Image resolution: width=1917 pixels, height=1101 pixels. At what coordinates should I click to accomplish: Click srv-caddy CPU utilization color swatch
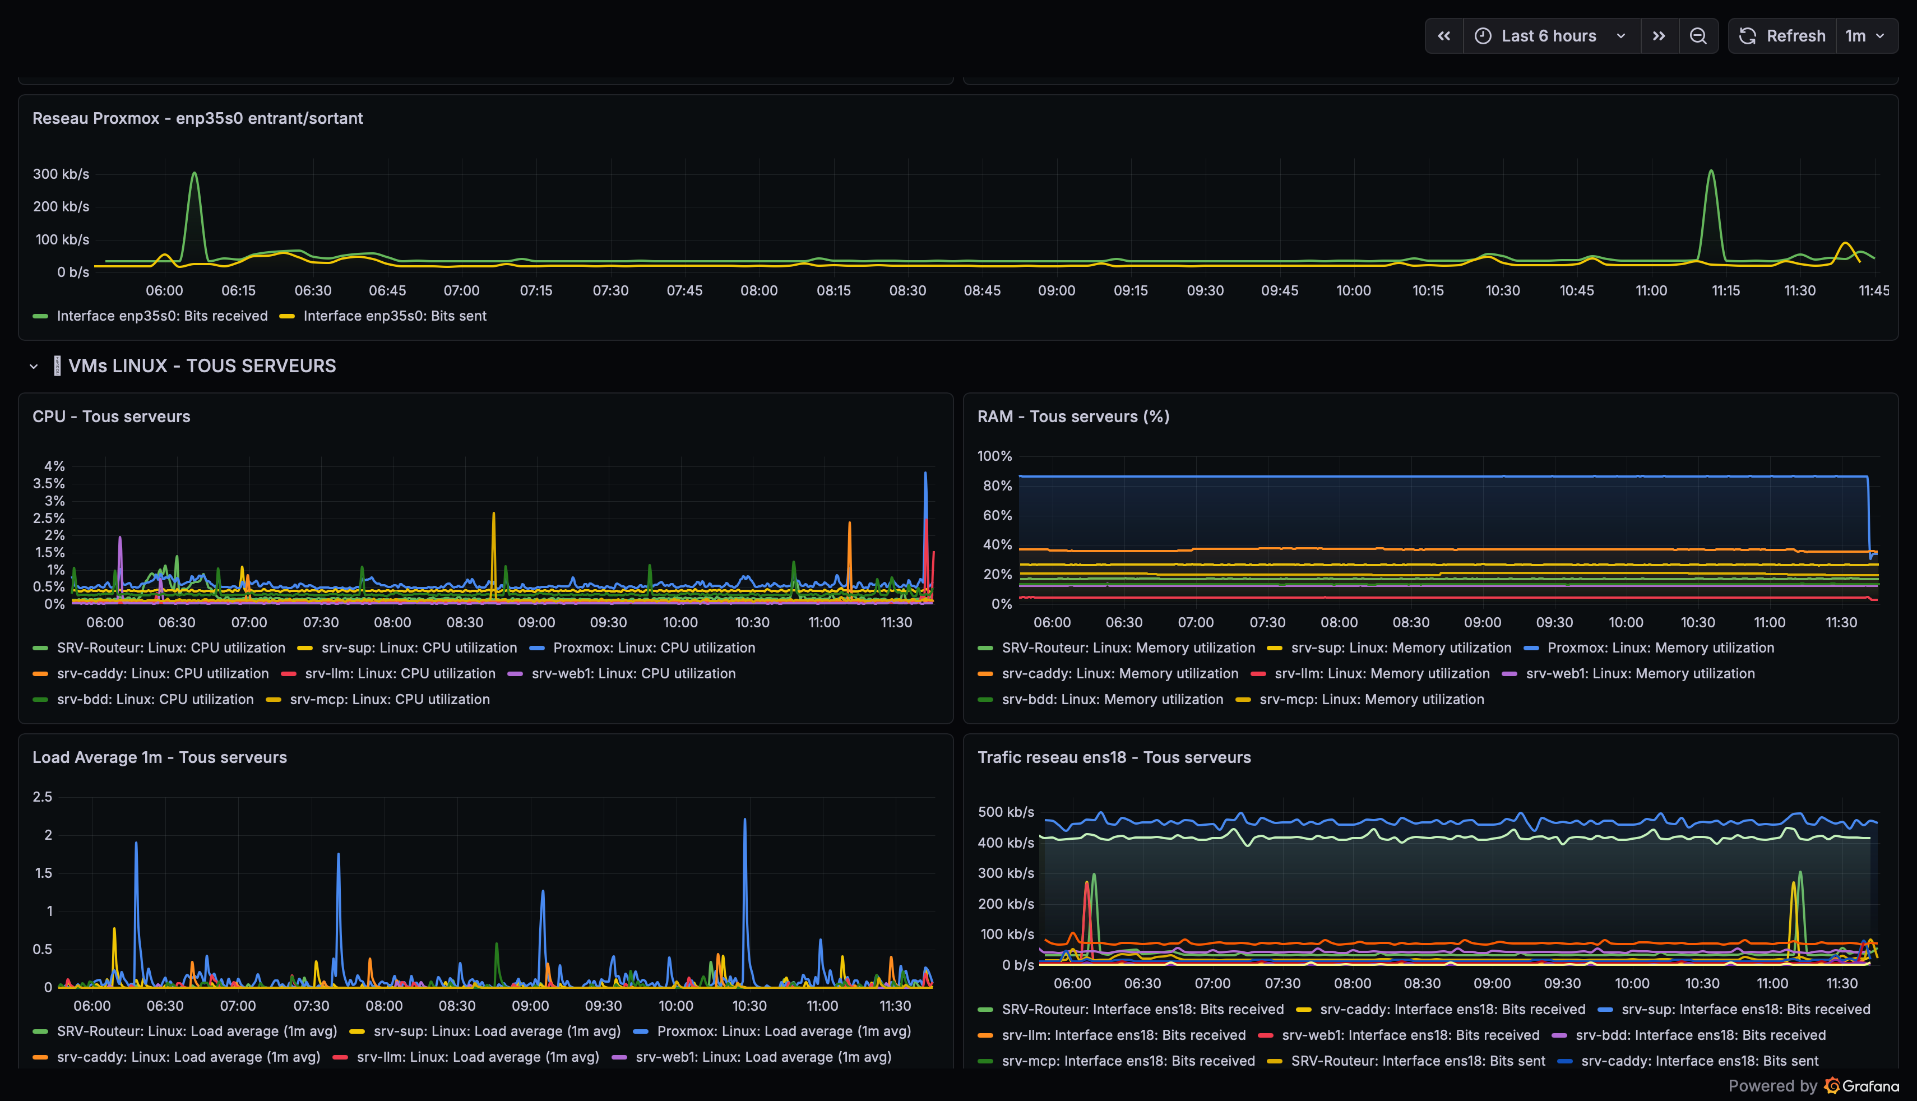click(41, 674)
